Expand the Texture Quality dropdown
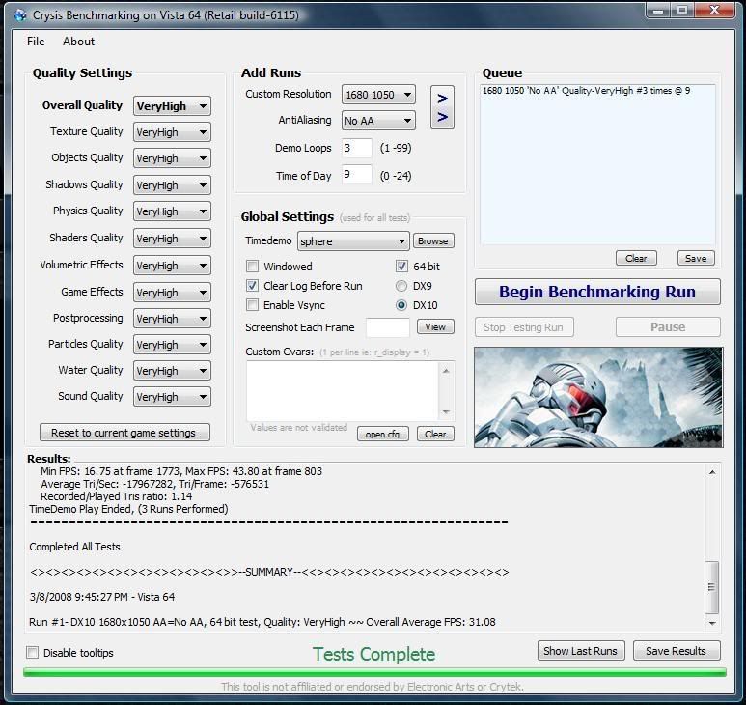This screenshot has width=746, height=705. pos(172,132)
